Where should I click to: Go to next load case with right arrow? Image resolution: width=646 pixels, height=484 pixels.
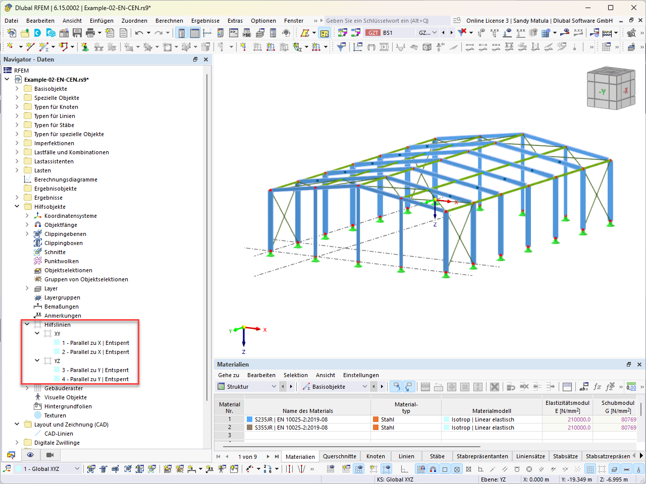tap(451, 33)
